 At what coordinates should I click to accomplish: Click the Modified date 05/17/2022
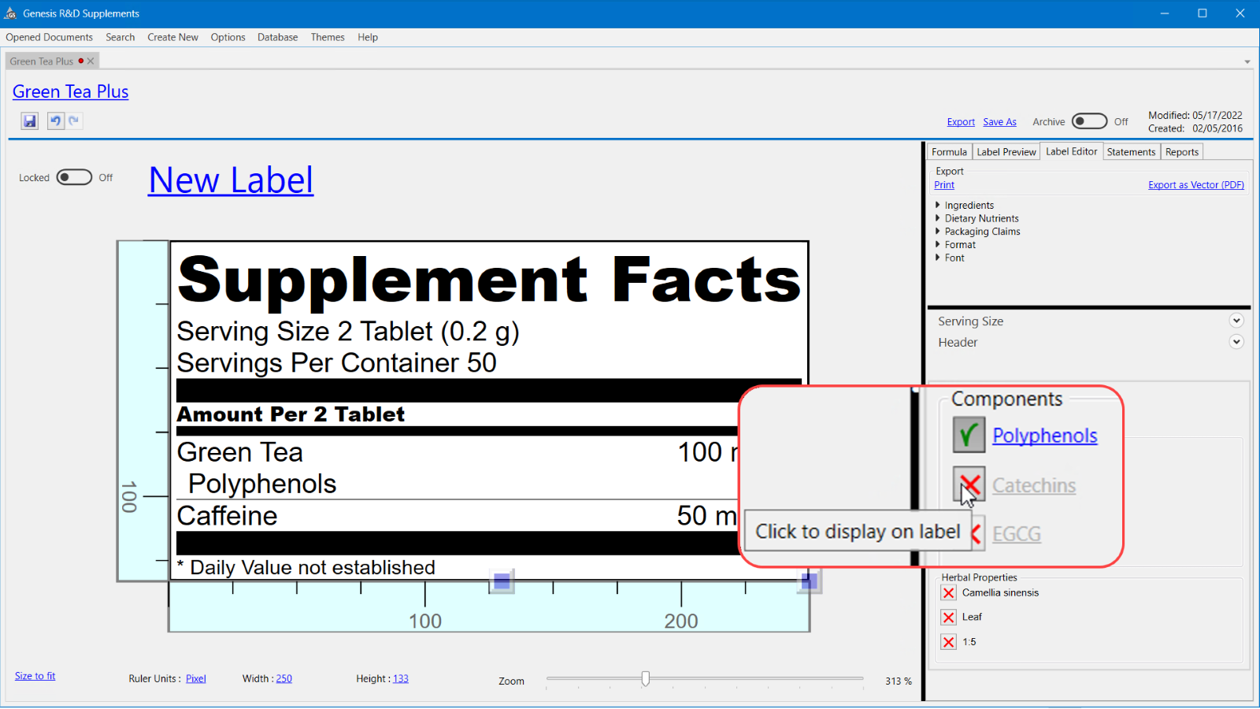[1217, 115]
